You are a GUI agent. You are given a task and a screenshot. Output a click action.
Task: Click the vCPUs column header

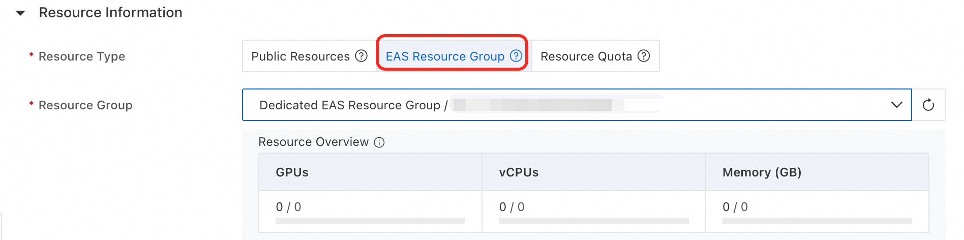pyautogui.click(x=519, y=172)
